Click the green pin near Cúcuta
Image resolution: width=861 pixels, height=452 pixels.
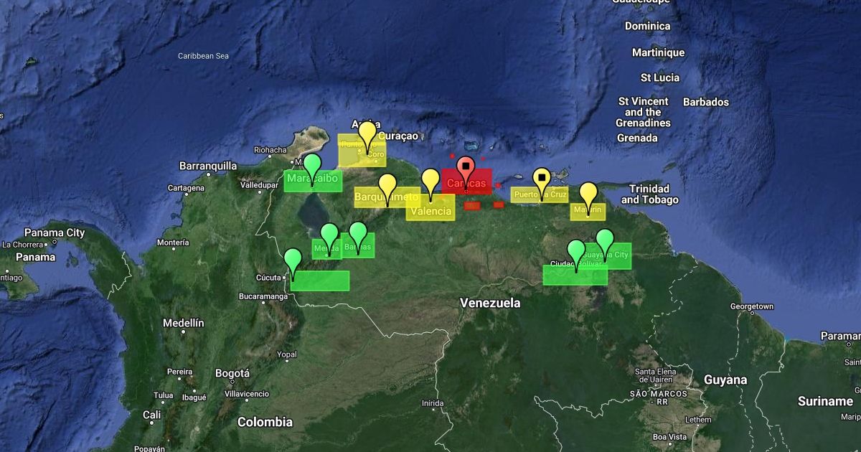[x=293, y=261]
